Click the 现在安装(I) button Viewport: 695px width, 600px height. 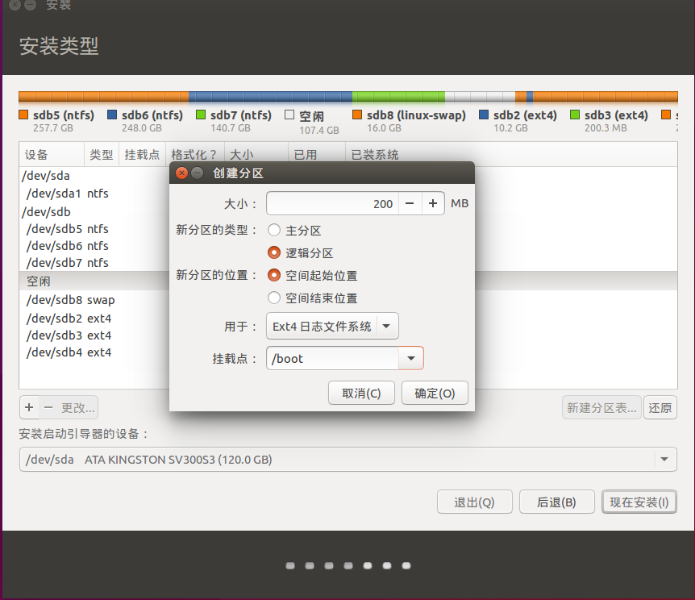(x=639, y=502)
